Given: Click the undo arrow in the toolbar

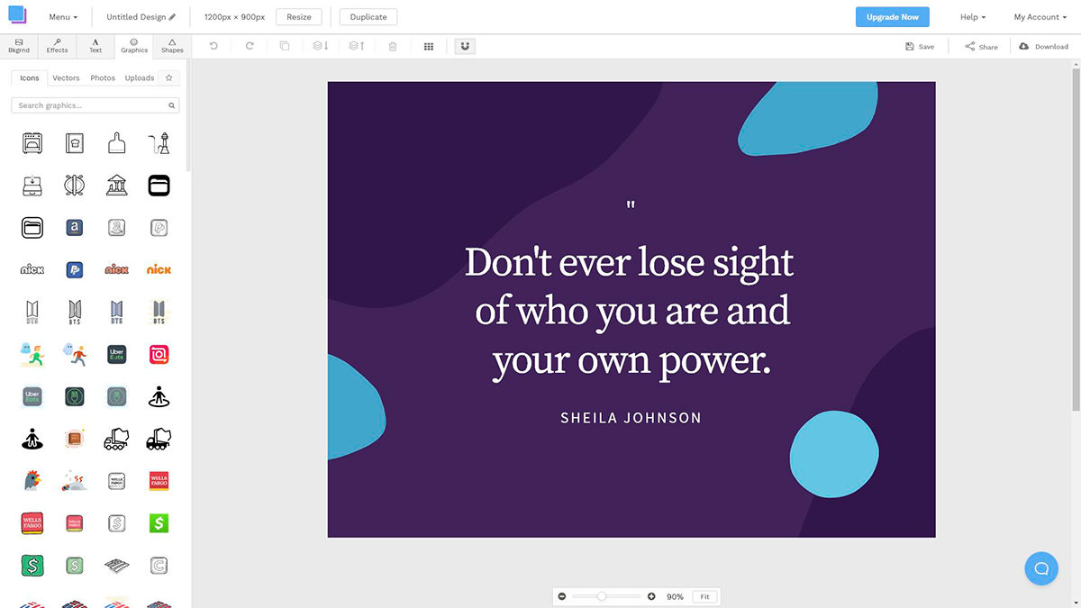Looking at the screenshot, I should click(x=213, y=46).
